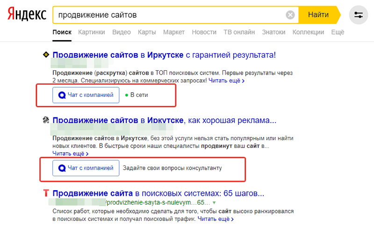Select the Поиск tab

coord(62,32)
